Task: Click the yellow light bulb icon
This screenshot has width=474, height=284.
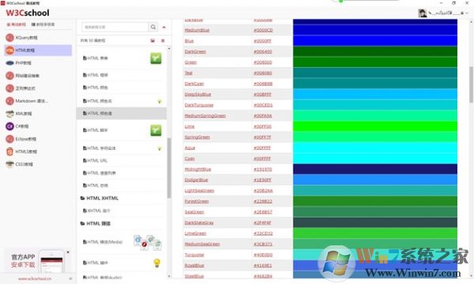Action: click(157, 263)
